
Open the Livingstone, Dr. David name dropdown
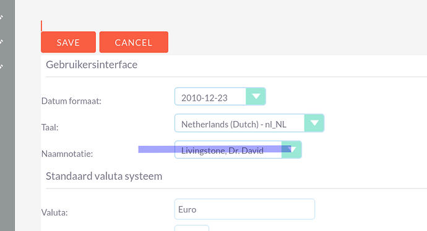(x=238, y=149)
